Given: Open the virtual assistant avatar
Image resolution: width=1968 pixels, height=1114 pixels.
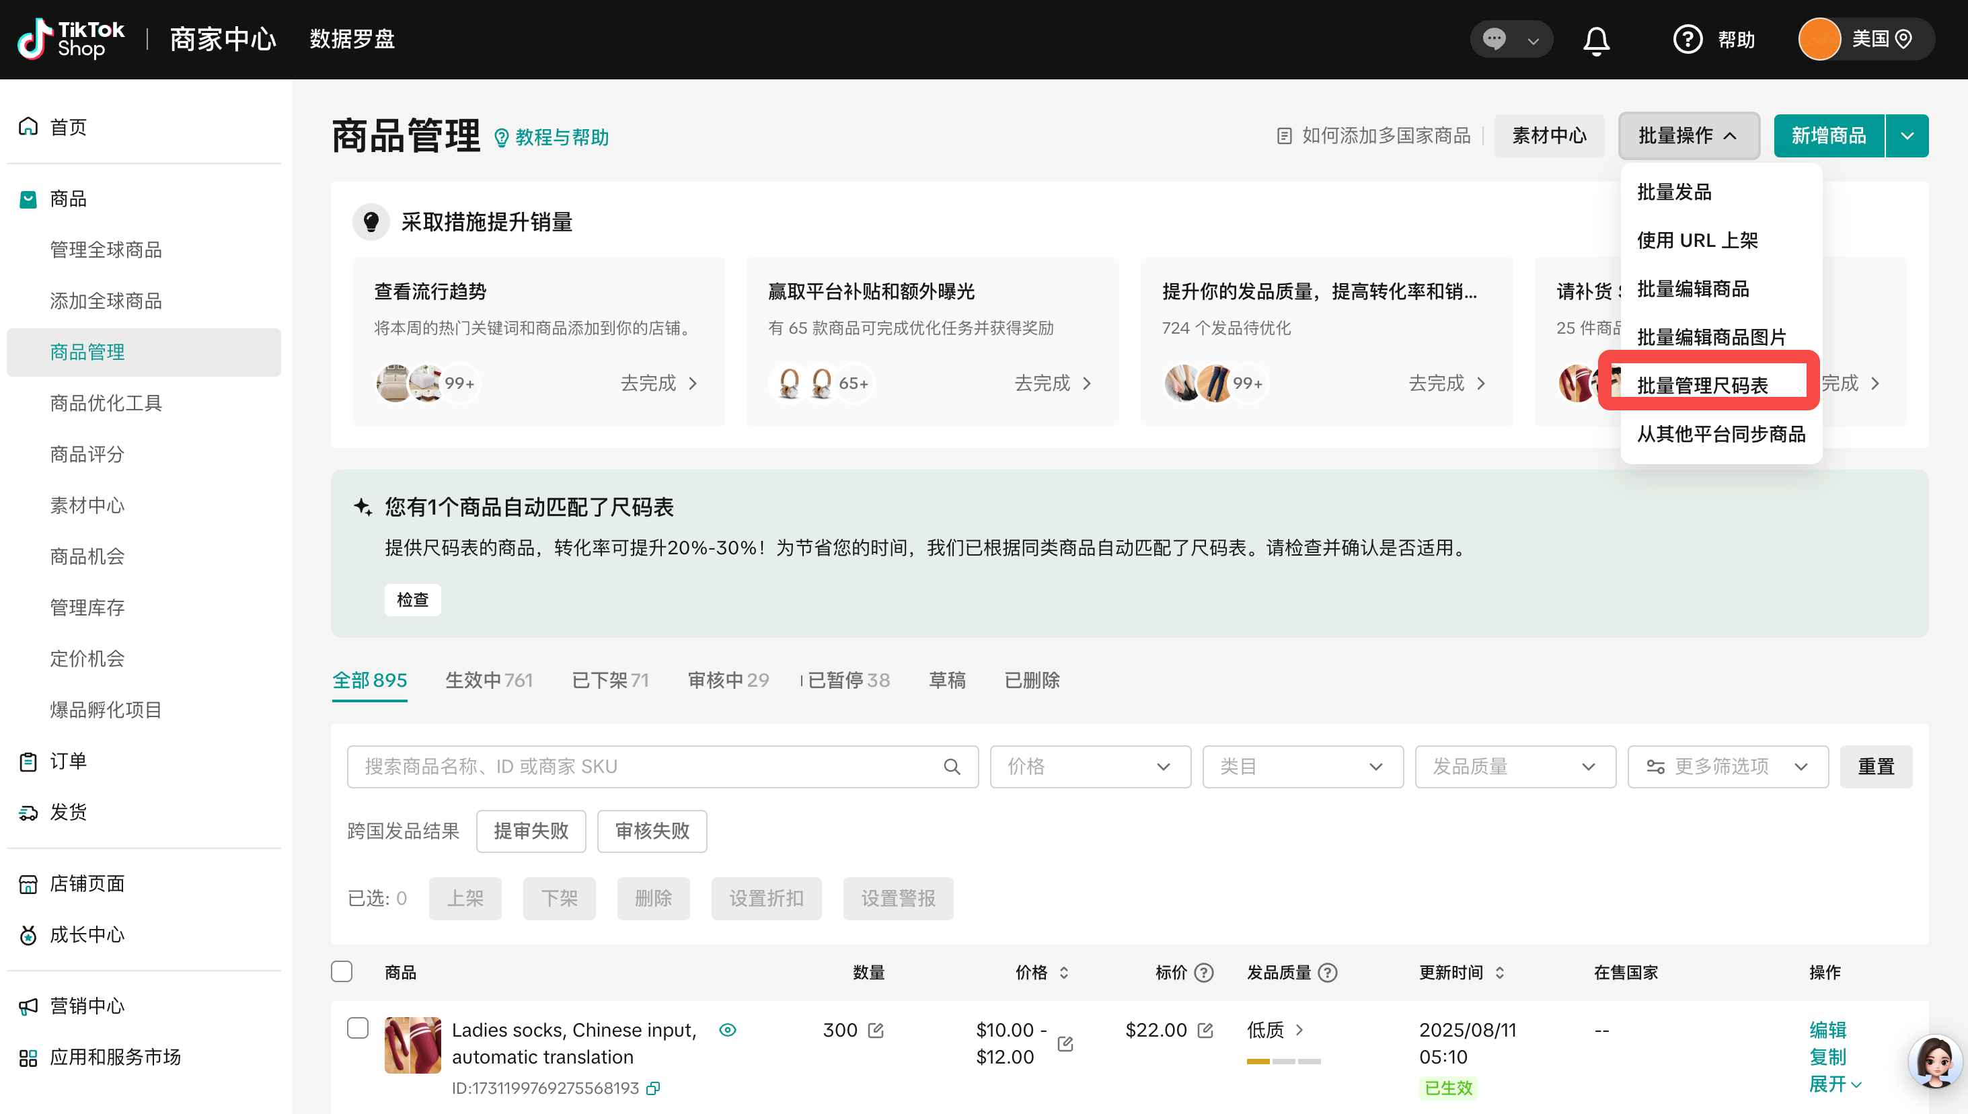Looking at the screenshot, I should click(1934, 1062).
